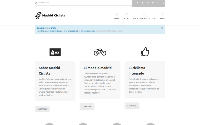The width and height of the screenshot is (200, 125).
Task: Click the phone handset icon
Action: (x=36, y=3)
